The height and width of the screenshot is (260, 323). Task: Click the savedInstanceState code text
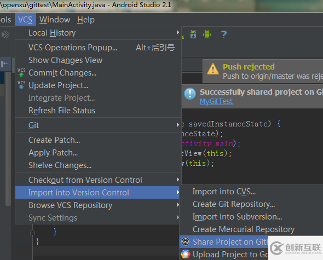228,124
